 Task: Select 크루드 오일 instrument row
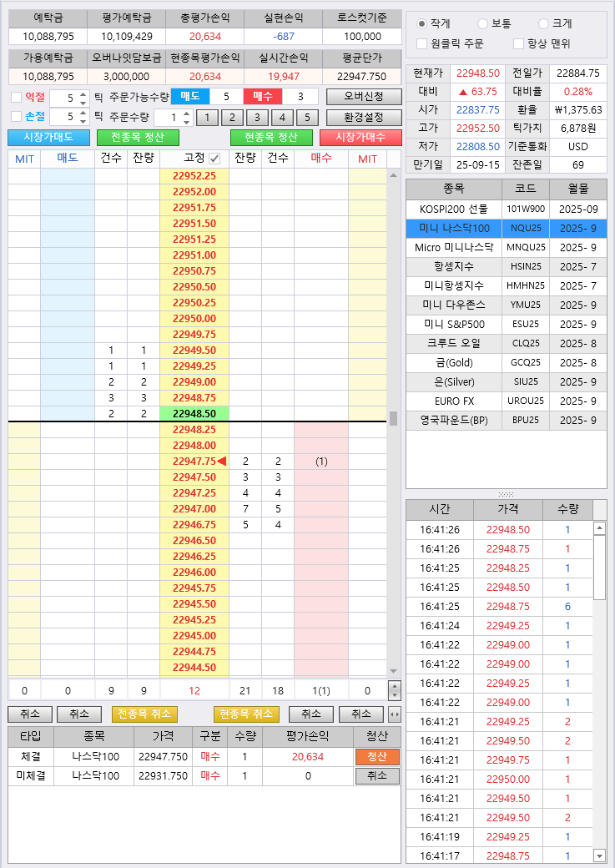(506, 343)
